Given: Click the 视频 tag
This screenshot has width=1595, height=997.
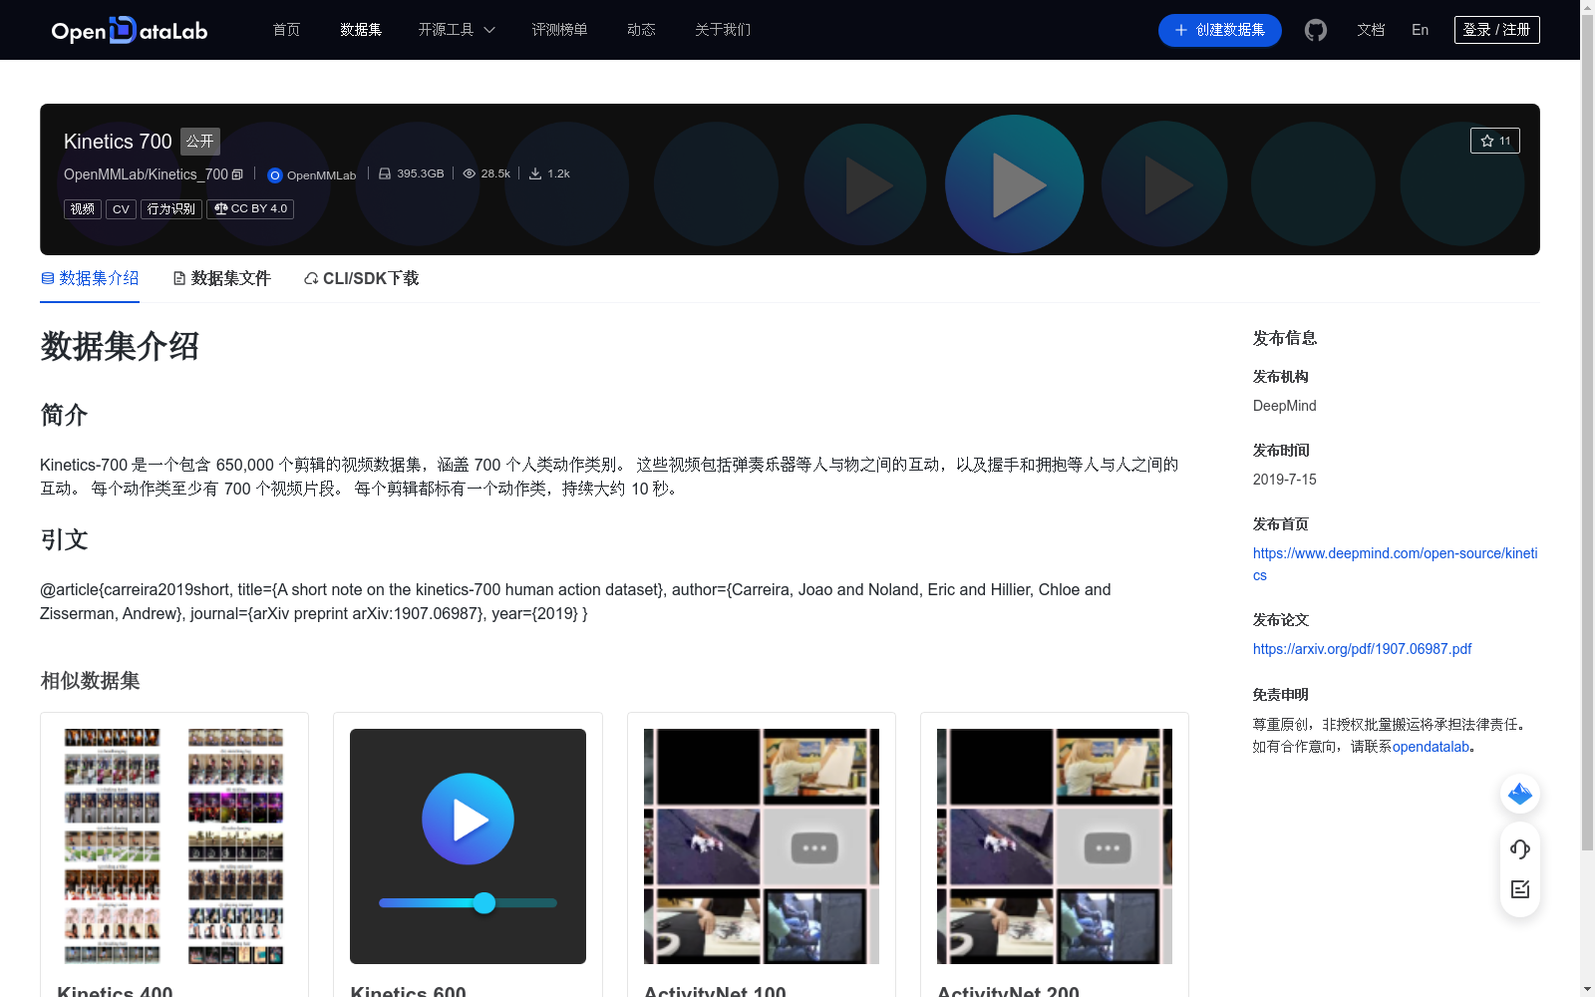Looking at the screenshot, I should tap(83, 209).
